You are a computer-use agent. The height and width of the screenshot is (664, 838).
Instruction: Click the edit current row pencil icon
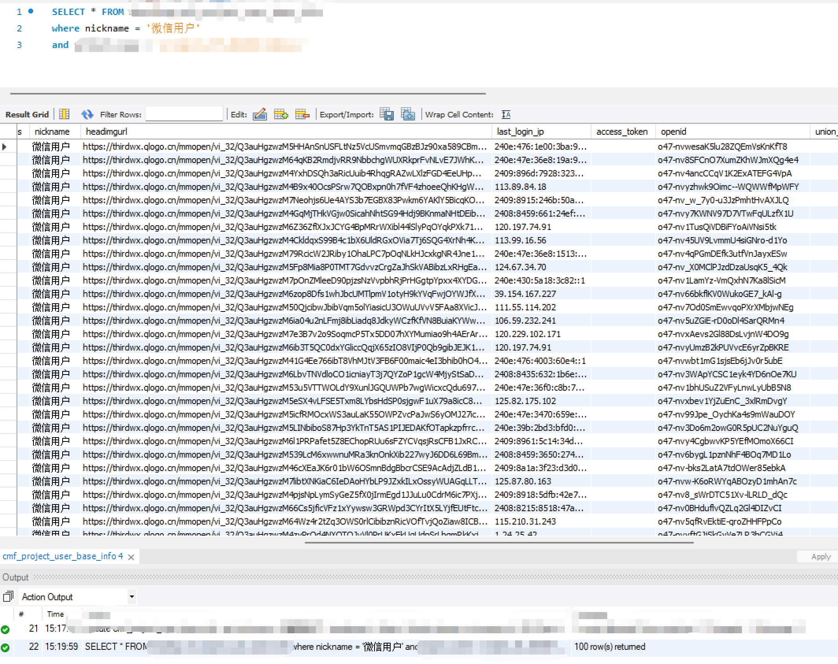(x=260, y=114)
